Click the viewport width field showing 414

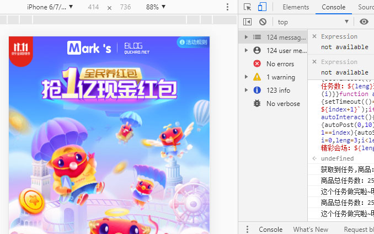point(93,7)
